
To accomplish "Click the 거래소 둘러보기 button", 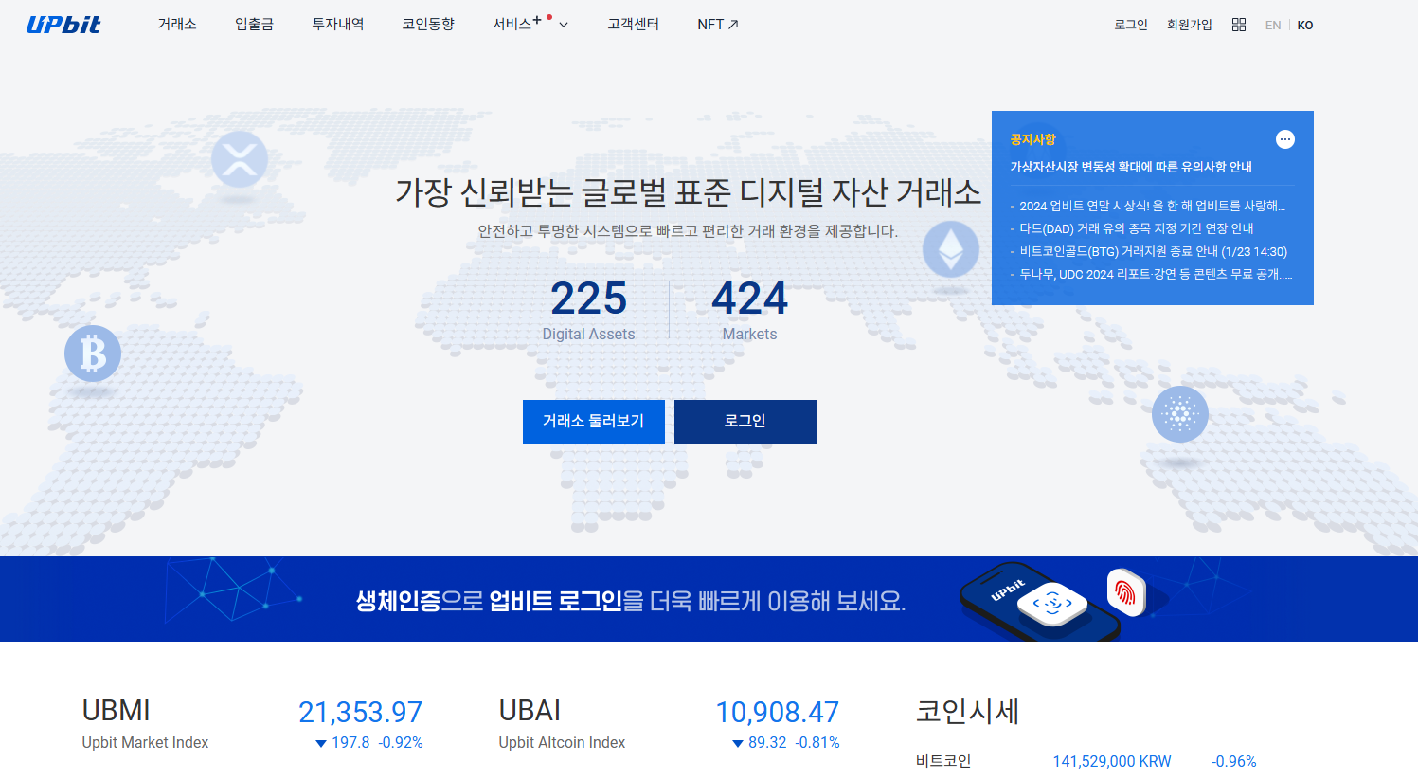I will (x=594, y=422).
